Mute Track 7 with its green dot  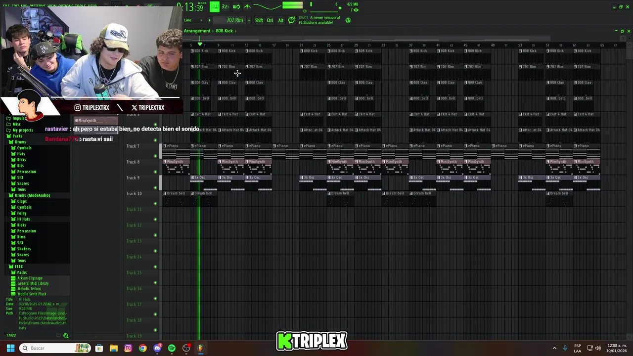click(155, 156)
